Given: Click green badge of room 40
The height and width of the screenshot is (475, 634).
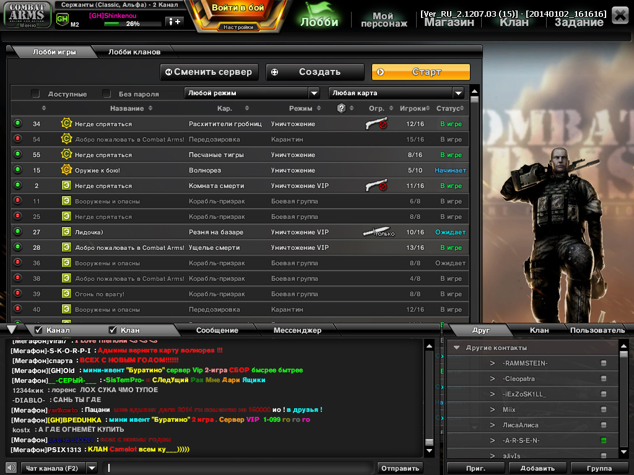Looking at the screenshot, I should (x=66, y=309).
